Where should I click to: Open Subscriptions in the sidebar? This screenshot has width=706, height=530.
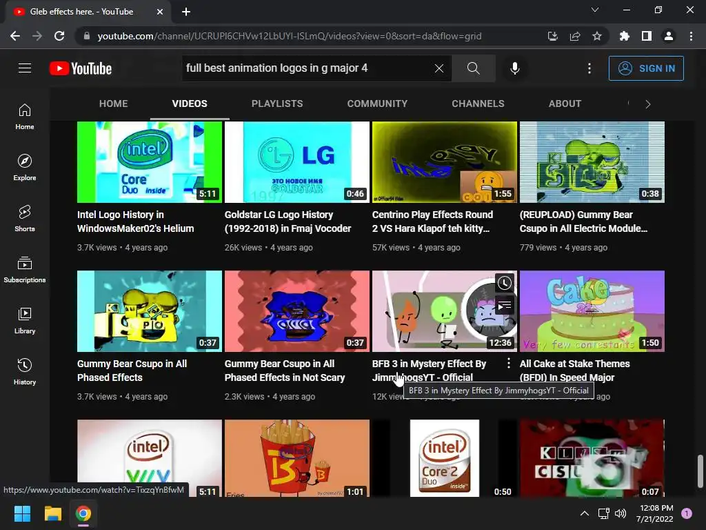25,270
